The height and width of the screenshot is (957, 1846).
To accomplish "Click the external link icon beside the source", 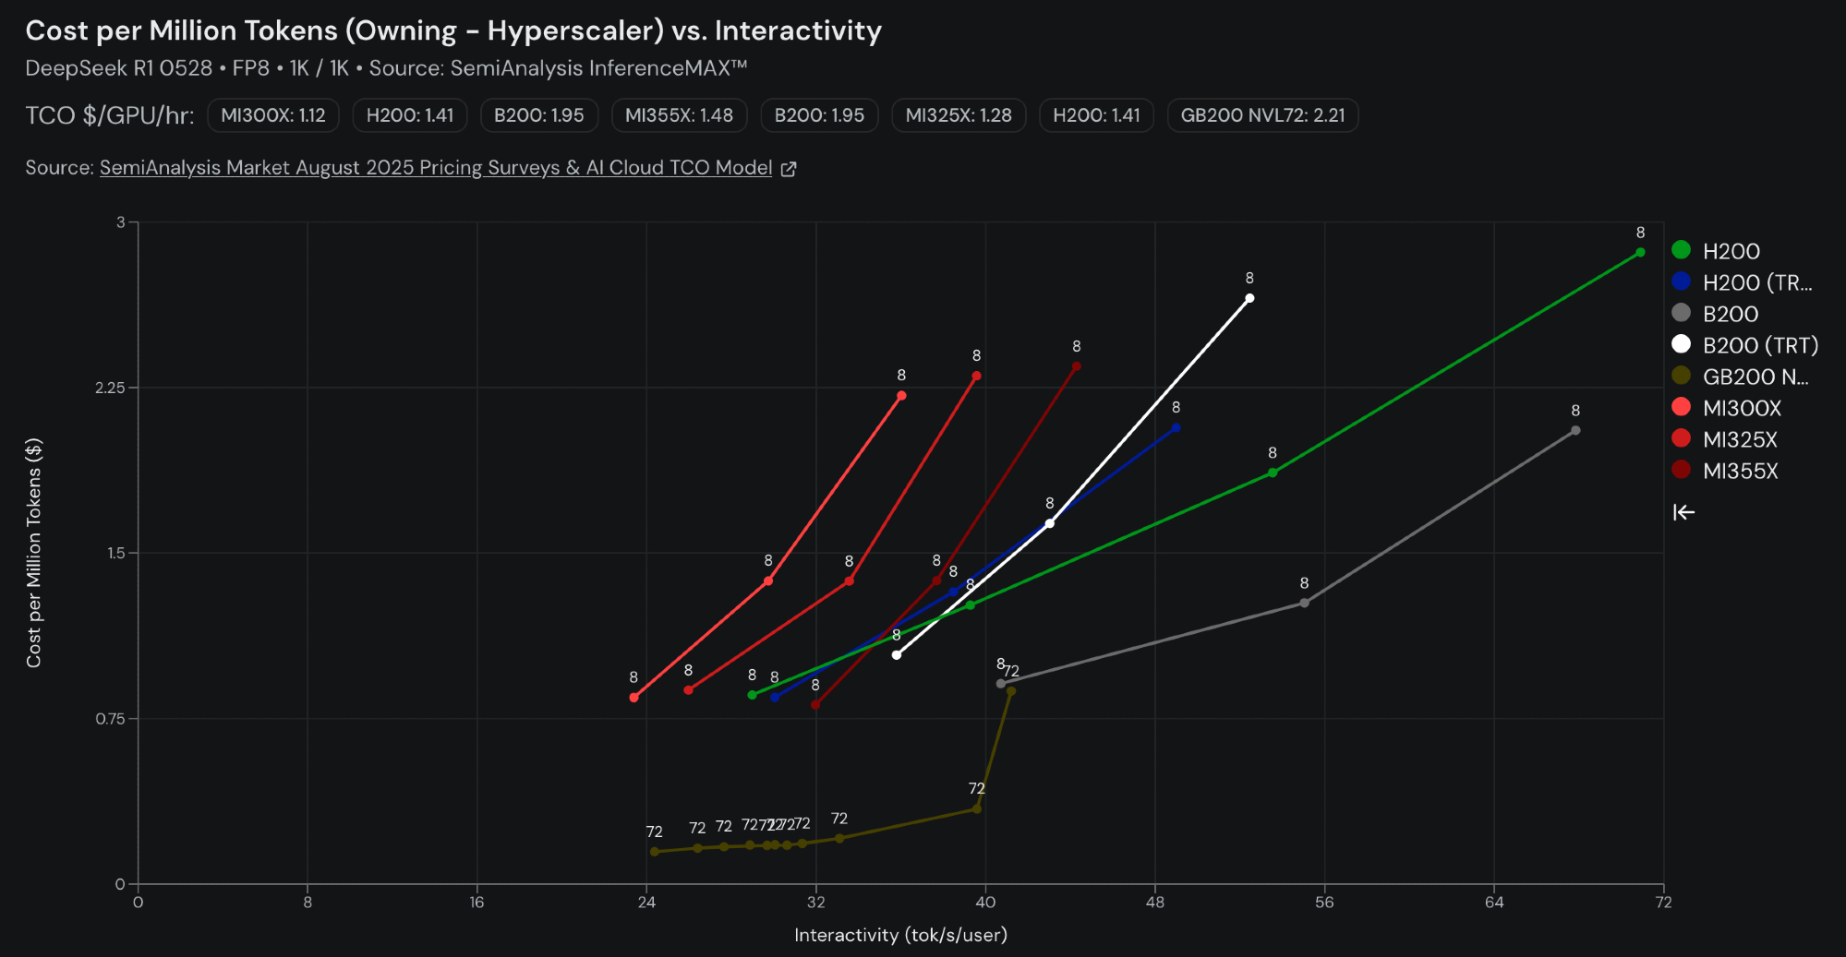I will coord(788,169).
